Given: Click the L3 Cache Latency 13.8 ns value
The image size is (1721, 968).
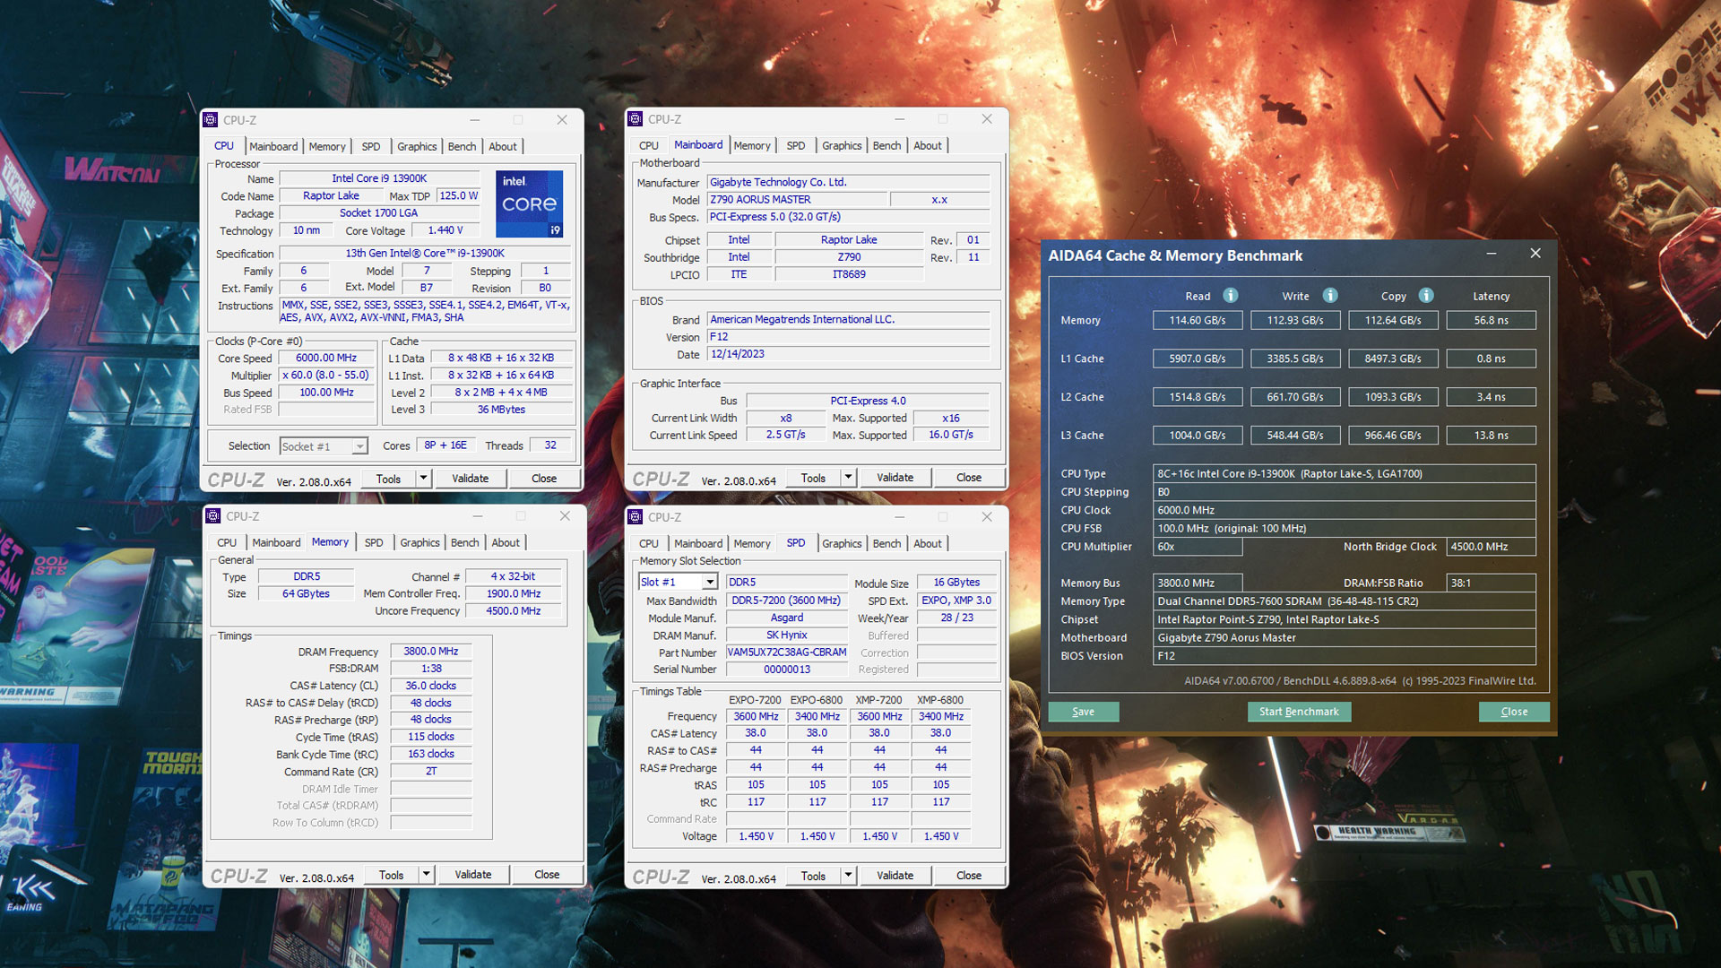Looking at the screenshot, I should pyautogui.click(x=1491, y=436).
